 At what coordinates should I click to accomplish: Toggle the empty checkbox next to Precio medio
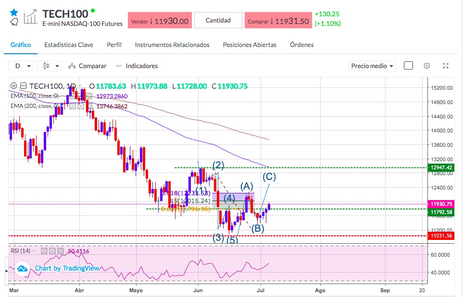(408, 65)
